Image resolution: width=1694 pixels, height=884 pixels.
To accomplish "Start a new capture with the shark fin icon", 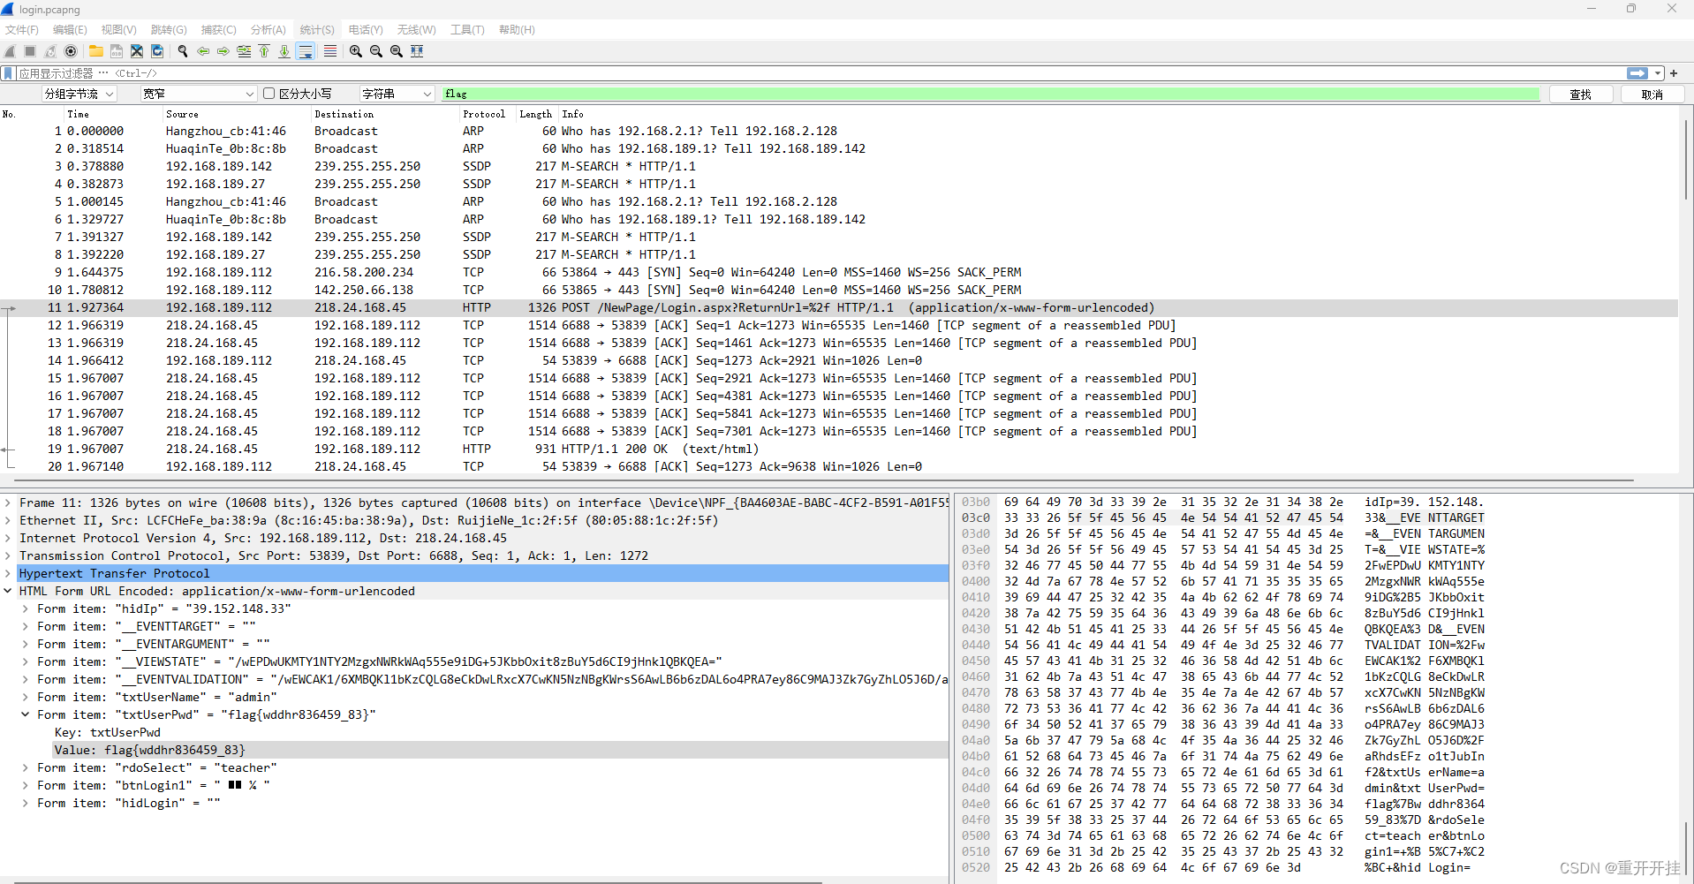I will 9,50.
